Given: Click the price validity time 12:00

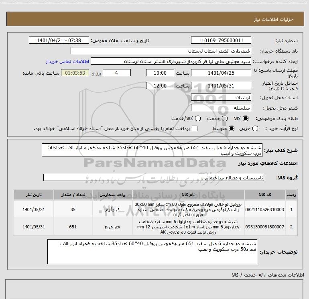Looking at the screenshot, I should [x=160, y=85].
